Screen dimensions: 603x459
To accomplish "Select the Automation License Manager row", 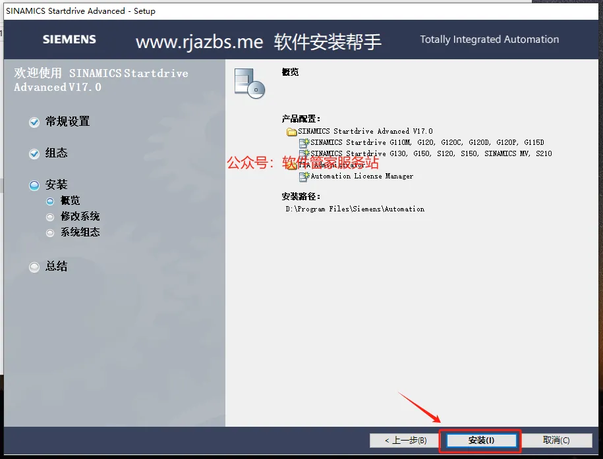I will point(362,176).
